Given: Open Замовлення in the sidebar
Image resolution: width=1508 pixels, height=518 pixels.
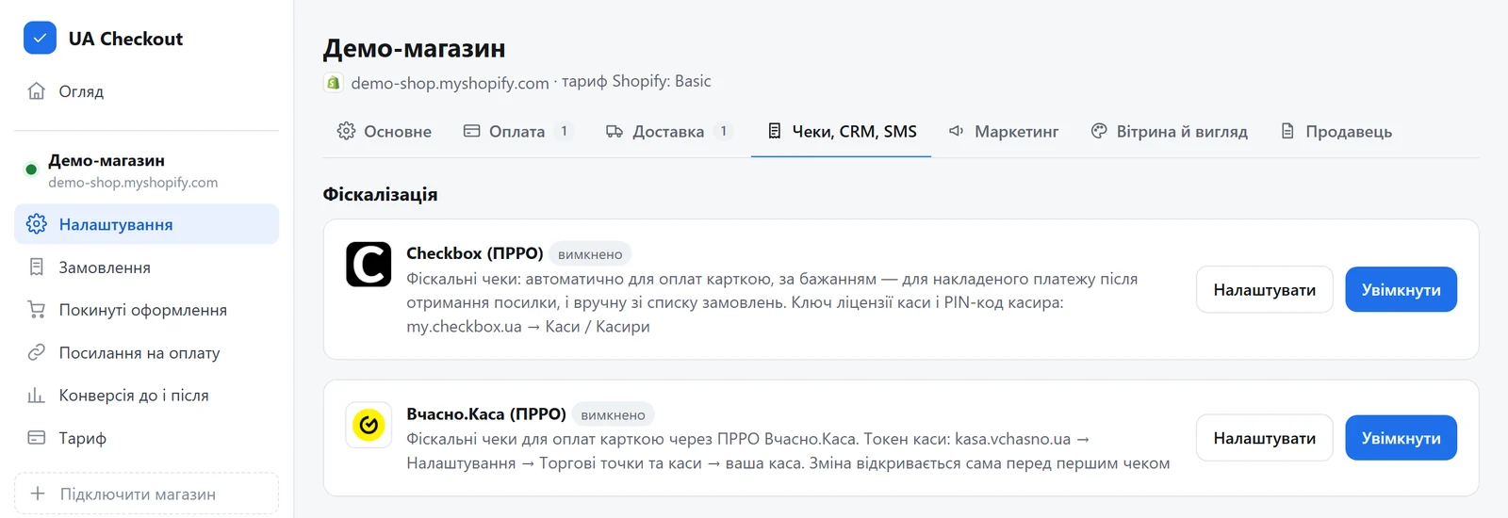Looking at the screenshot, I should point(146,267).
